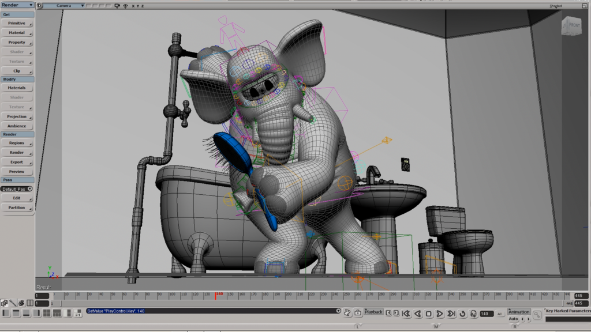
Task: Toggle the audio headphones icon
Action: (x=473, y=314)
